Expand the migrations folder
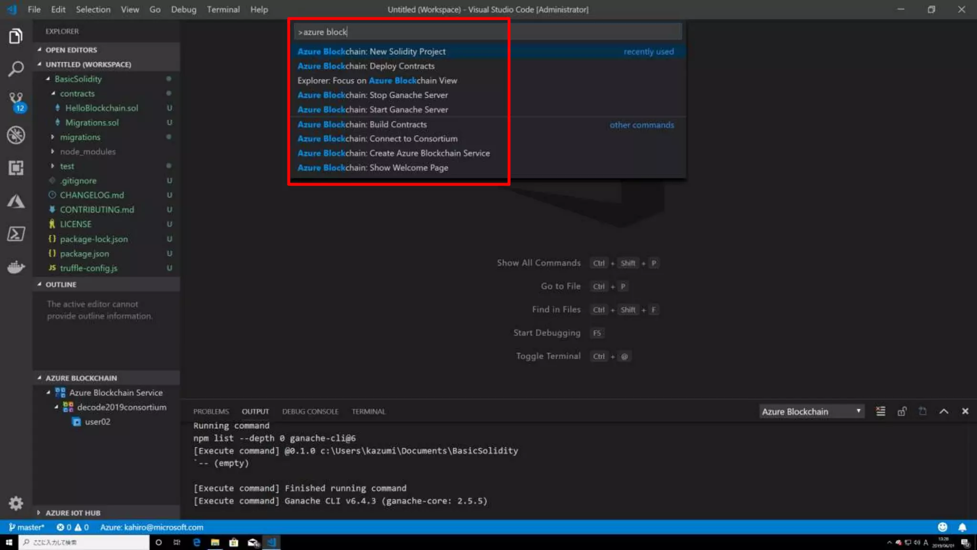 pos(80,137)
